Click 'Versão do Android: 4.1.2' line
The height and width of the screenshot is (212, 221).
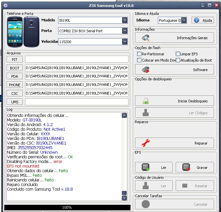30,125
